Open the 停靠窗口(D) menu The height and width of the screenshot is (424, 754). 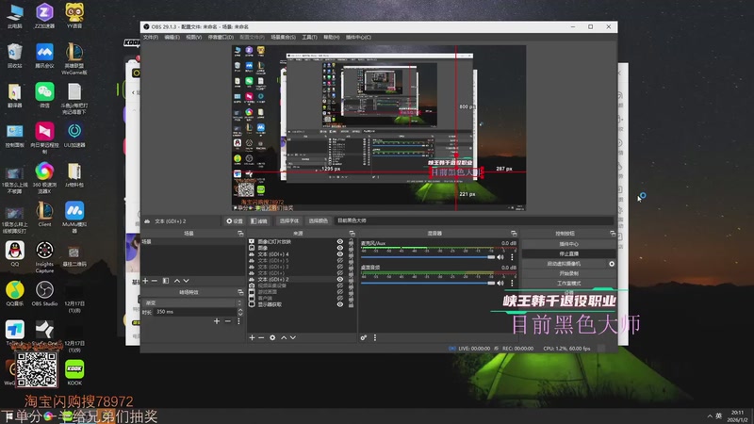(x=221, y=37)
